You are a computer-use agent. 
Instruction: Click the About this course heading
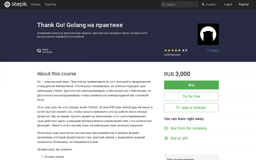pos(57,74)
